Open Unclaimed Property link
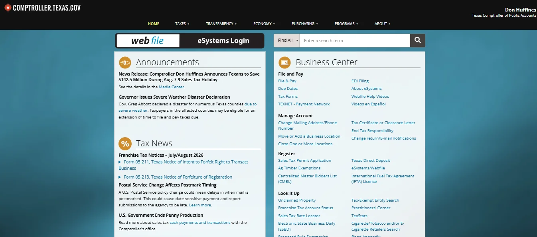Screen dimensions: 537x237 (x=297, y=200)
